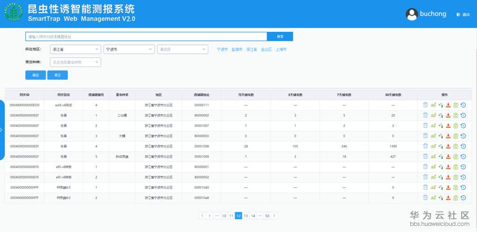Click the 000010d0 trap address cell
This screenshot has width=477, height=232.
(202, 187)
